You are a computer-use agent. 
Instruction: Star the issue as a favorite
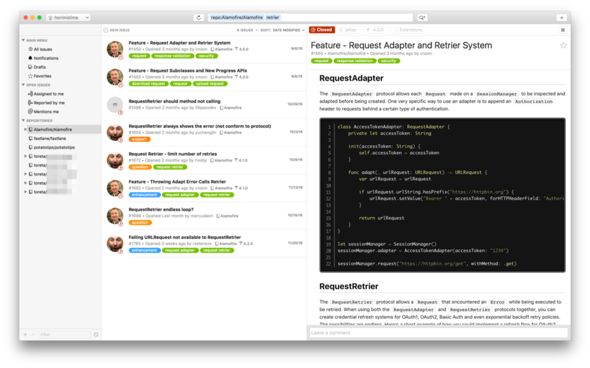pos(563,45)
